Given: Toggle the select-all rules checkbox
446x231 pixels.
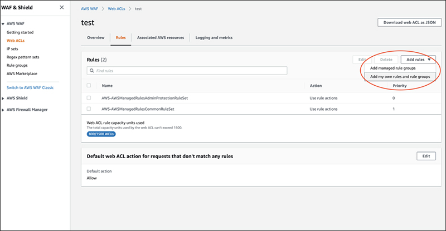Looking at the screenshot, I should click(x=89, y=86).
